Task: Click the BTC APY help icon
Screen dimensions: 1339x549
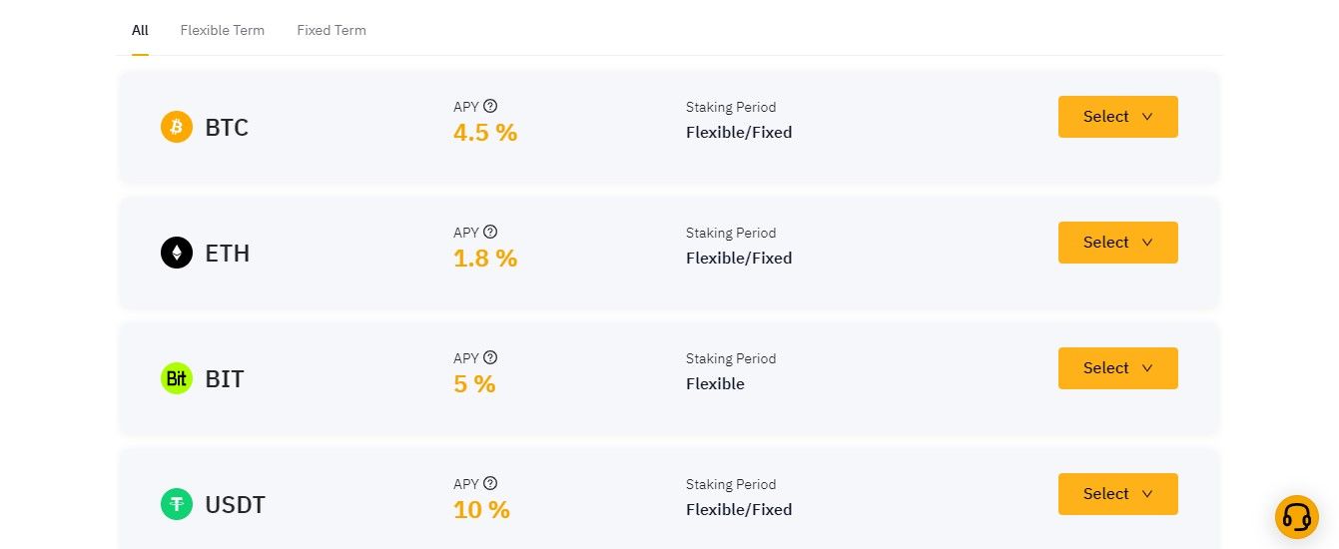Action: tap(490, 106)
